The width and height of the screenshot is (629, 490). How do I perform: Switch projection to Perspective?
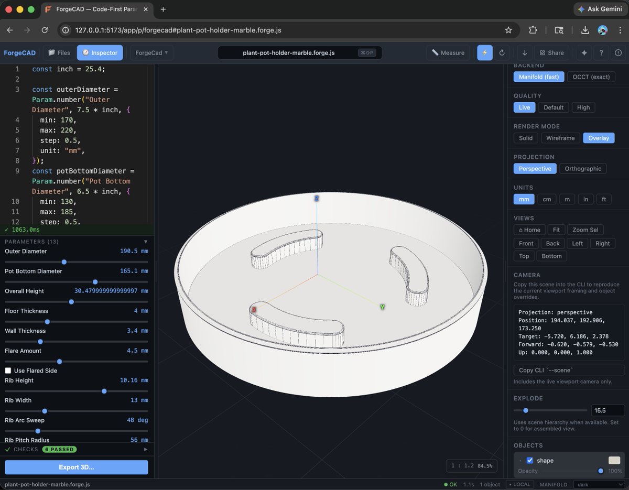[535, 169]
